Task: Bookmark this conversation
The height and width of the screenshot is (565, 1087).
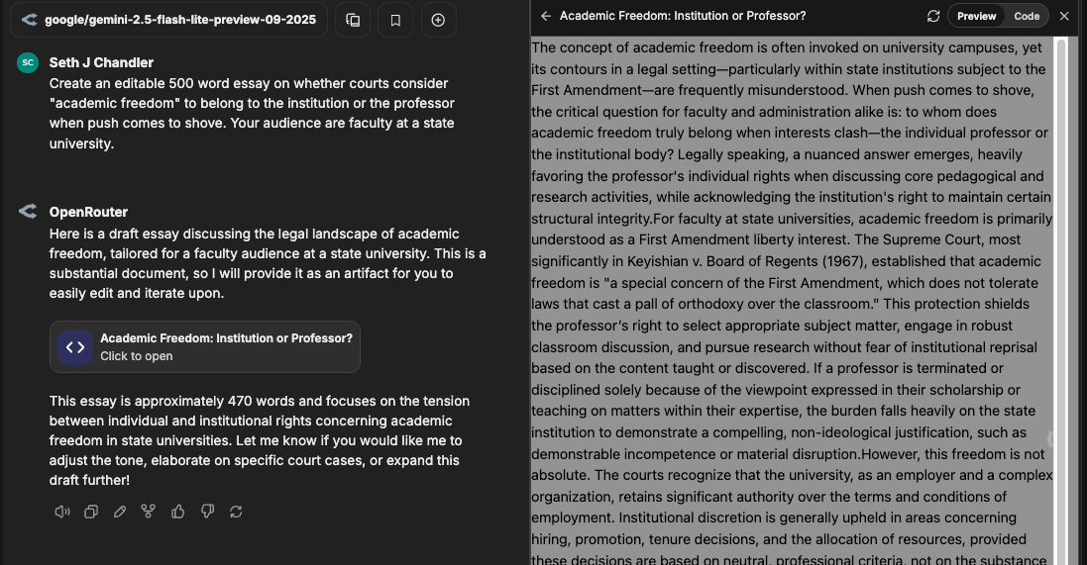Action: click(x=395, y=20)
